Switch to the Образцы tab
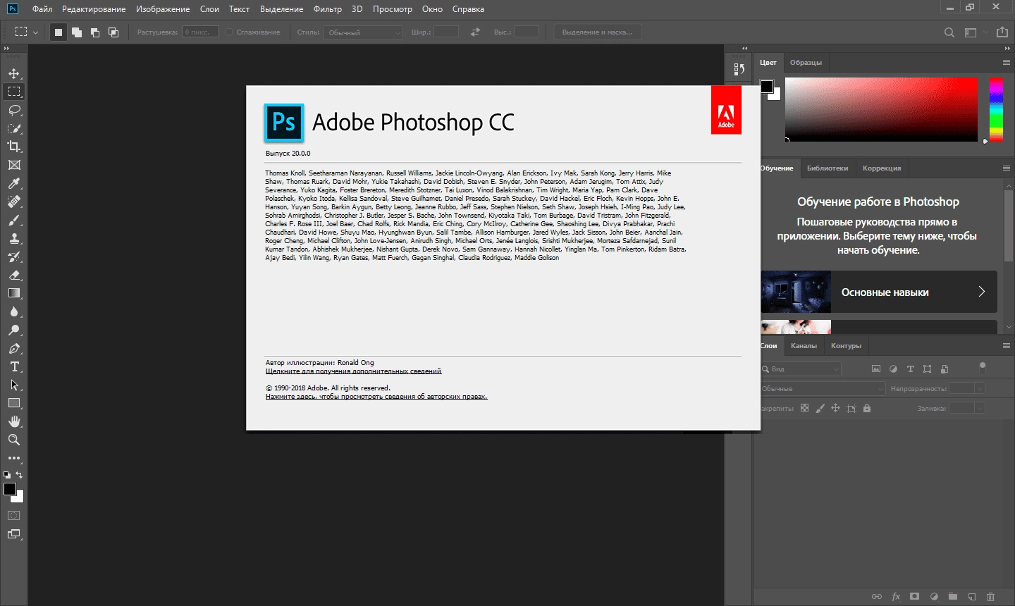Screen dimensions: 1015x606 [806, 63]
